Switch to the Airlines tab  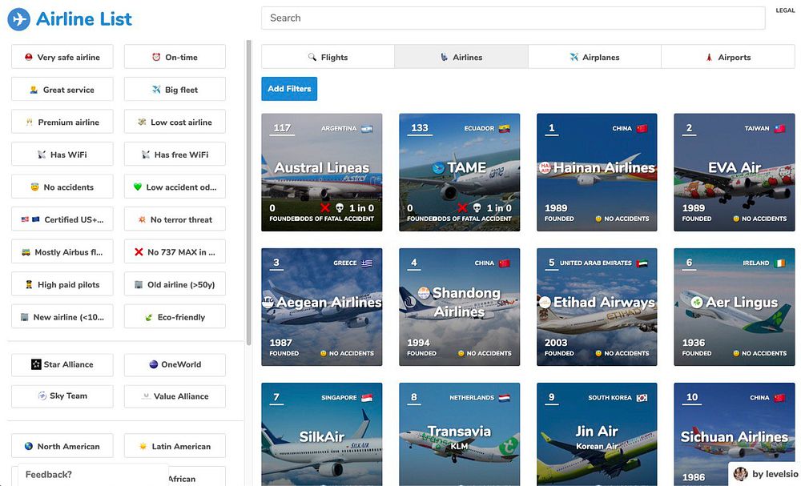pyautogui.click(x=461, y=57)
